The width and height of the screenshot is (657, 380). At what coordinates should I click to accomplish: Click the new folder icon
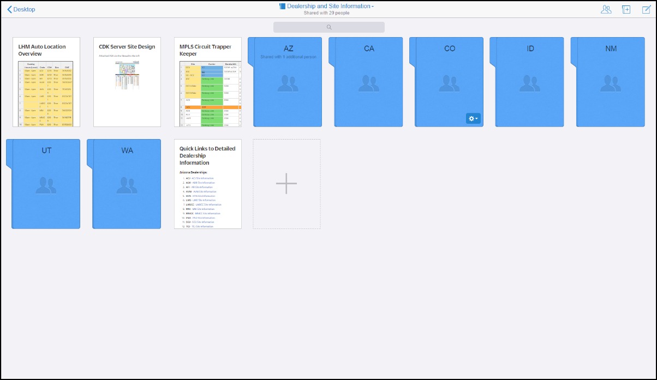click(x=626, y=9)
